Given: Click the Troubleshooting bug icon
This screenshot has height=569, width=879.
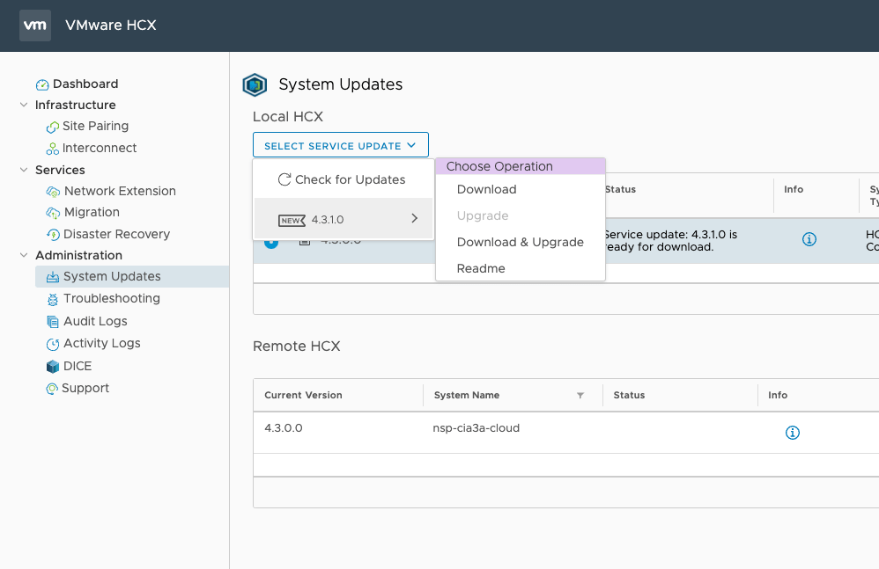Looking at the screenshot, I should point(53,299).
